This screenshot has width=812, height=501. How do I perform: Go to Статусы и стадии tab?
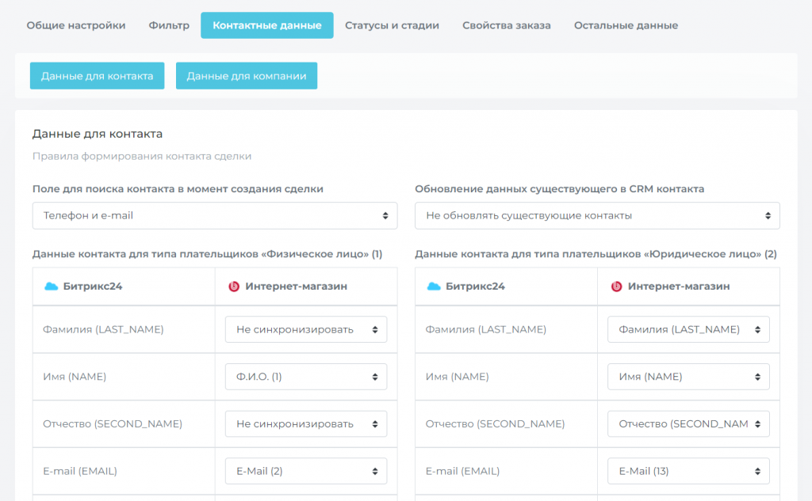click(x=392, y=25)
